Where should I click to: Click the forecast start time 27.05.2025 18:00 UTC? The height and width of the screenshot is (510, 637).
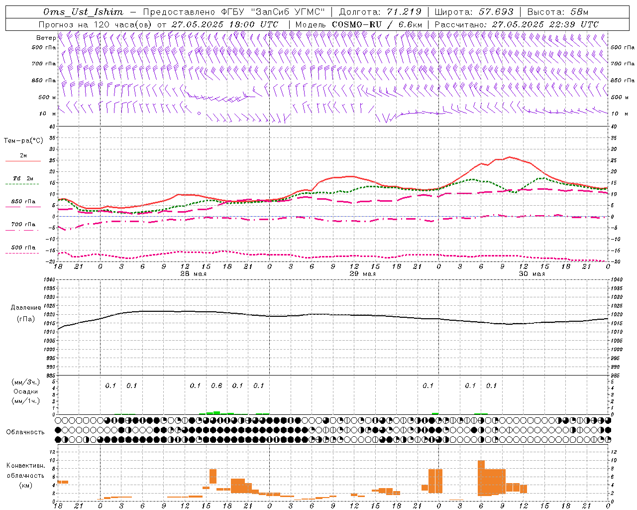(x=225, y=24)
